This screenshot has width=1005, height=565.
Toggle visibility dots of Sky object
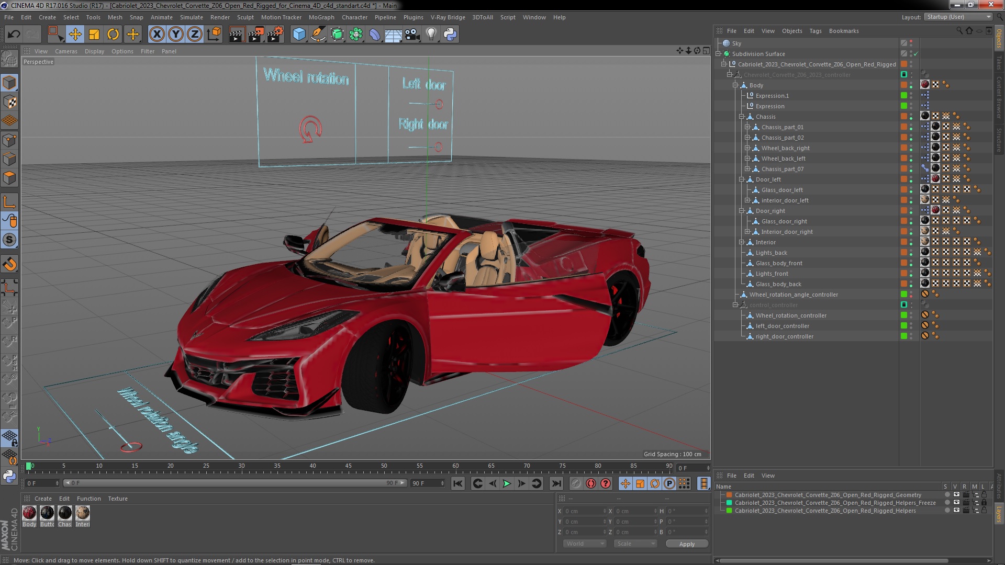tap(911, 43)
